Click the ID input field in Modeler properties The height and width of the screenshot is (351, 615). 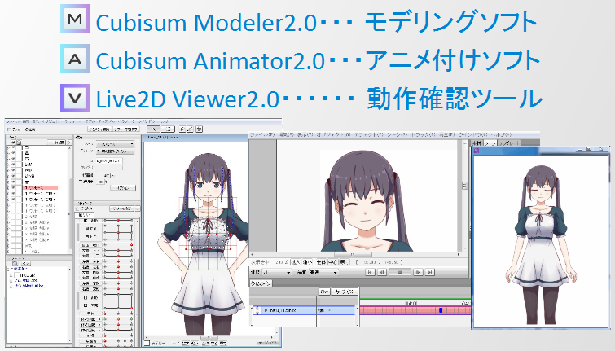pyautogui.click(x=109, y=160)
